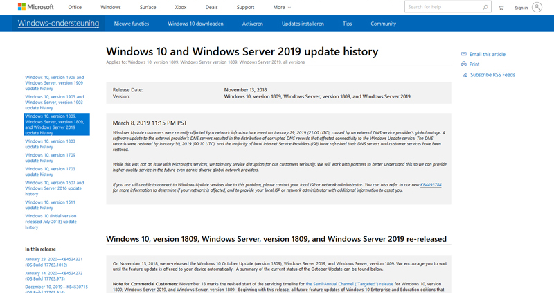
Task: Open the Support menu item
Action: click(x=245, y=7)
